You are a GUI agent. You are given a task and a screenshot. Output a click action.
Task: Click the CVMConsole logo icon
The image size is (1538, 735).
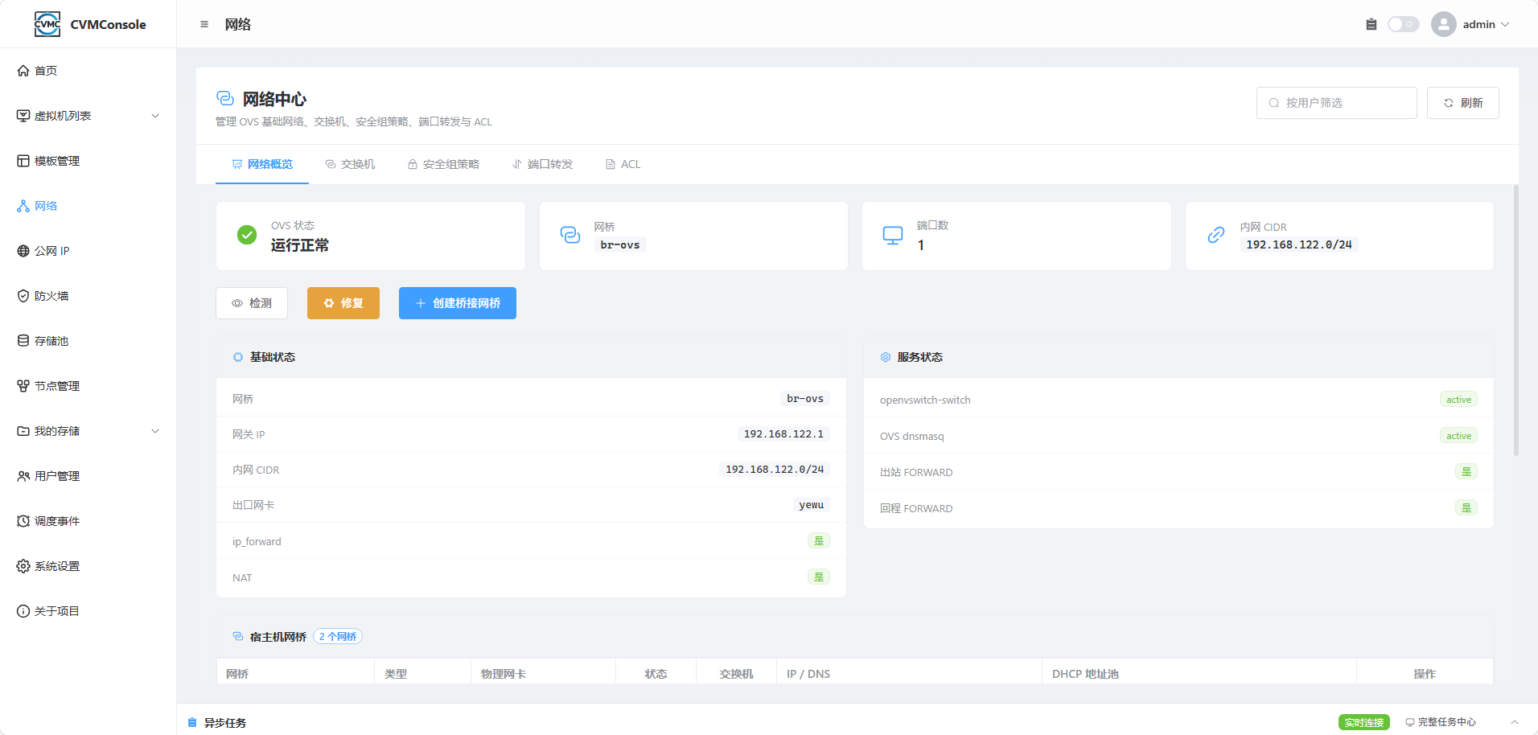coord(47,24)
